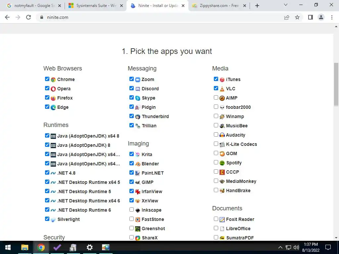Click the Blender icon under Imaging
This screenshot has width=339, height=254.
tap(138, 164)
